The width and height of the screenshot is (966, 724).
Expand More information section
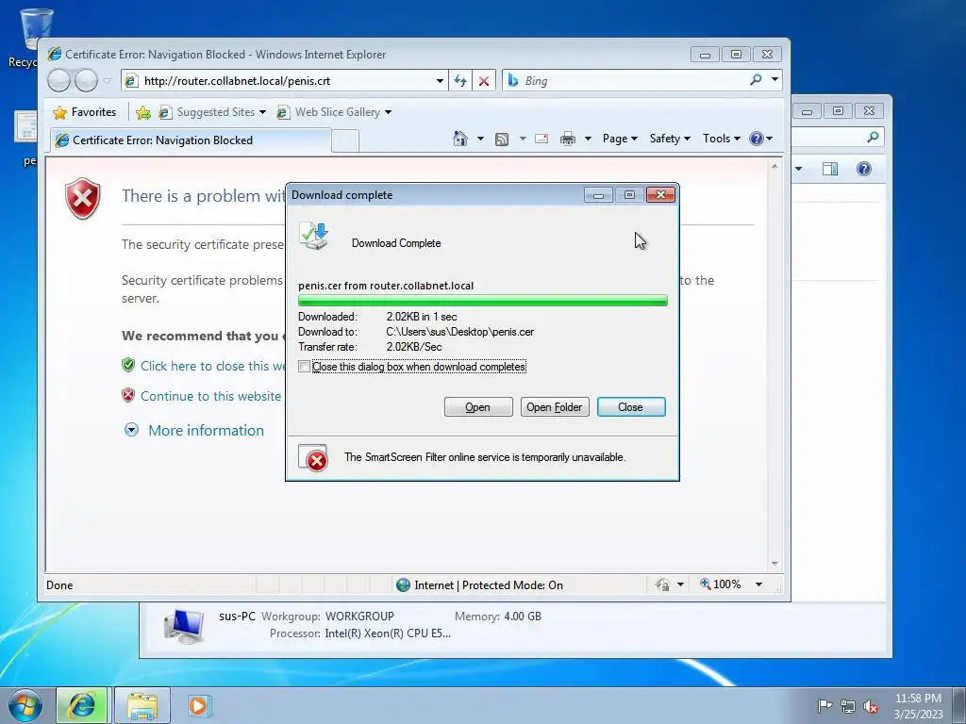pos(194,430)
